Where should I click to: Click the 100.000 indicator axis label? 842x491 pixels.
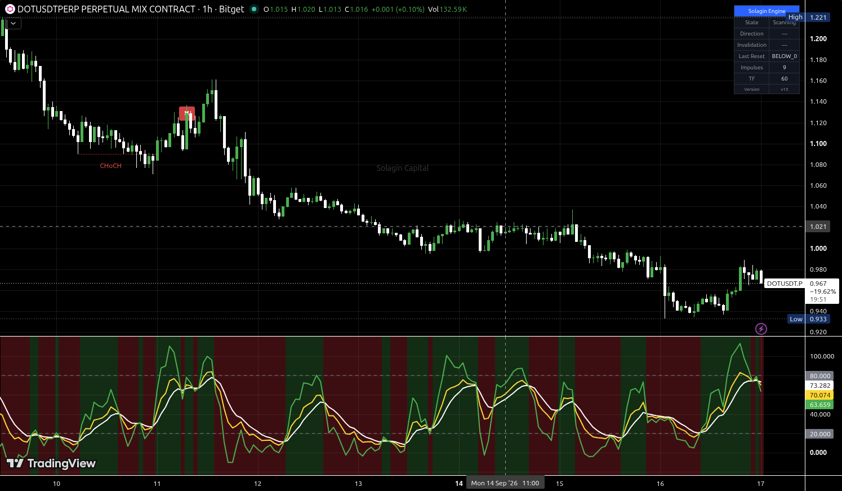(822, 356)
